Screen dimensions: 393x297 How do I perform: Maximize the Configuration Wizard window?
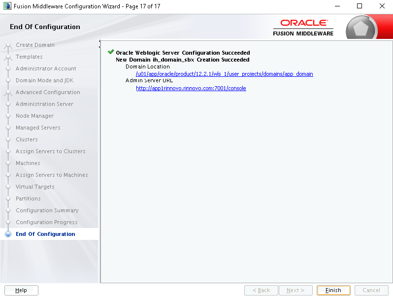click(x=360, y=6)
